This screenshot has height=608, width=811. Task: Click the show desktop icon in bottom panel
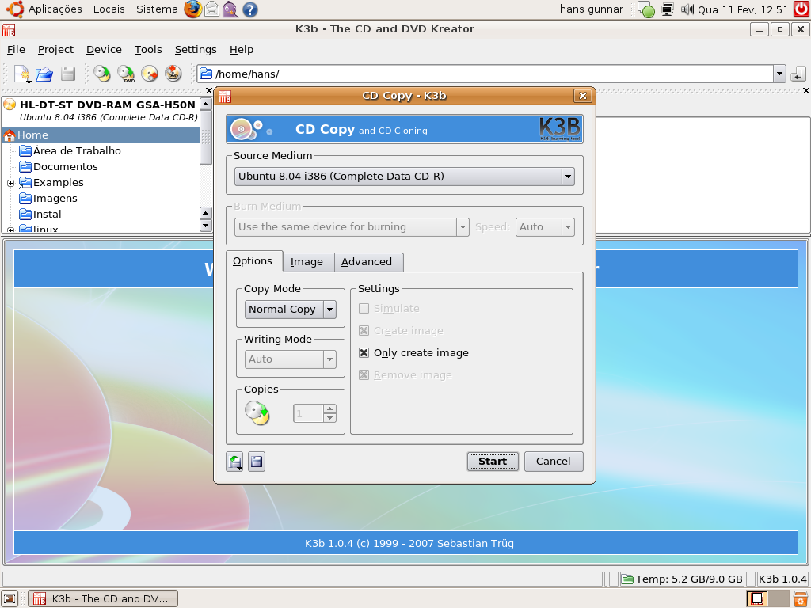[x=10, y=598]
